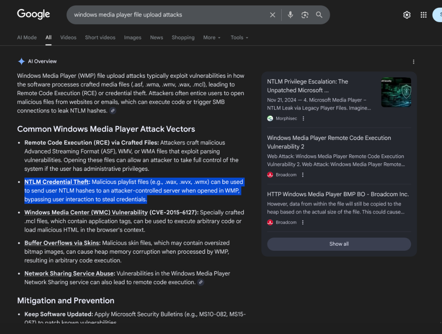The width and height of the screenshot is (442, 334).
Task: Click source link icon after Network Sharing bullet
Action: [x=201, y=282]
